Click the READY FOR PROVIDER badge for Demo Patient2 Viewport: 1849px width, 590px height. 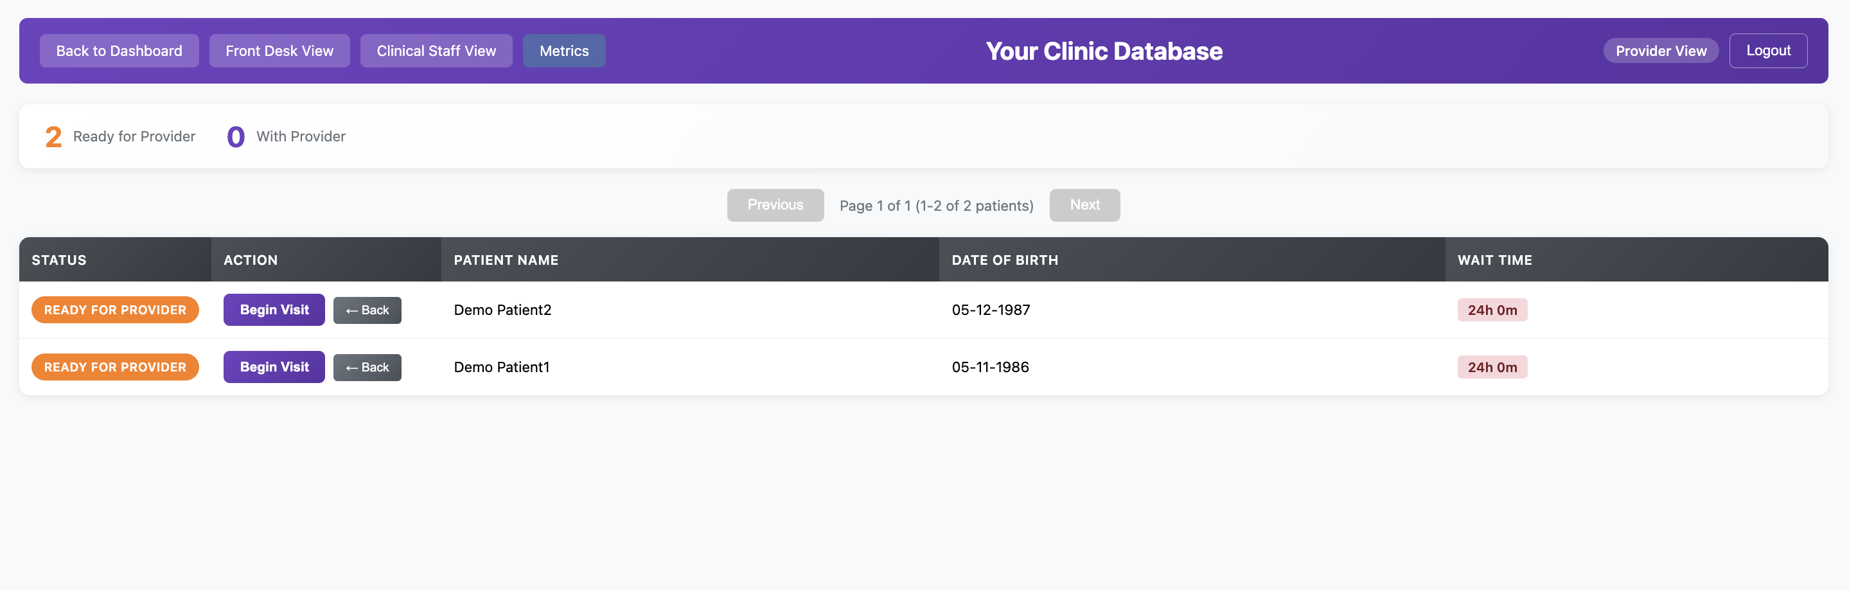click(x=115, y=309)
